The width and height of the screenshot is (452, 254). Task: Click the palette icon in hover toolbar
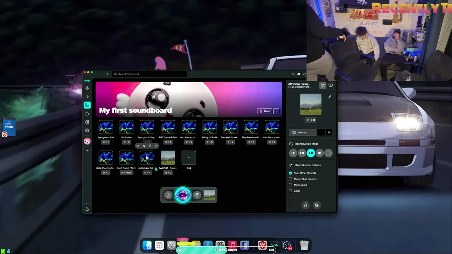pos(144,146)
